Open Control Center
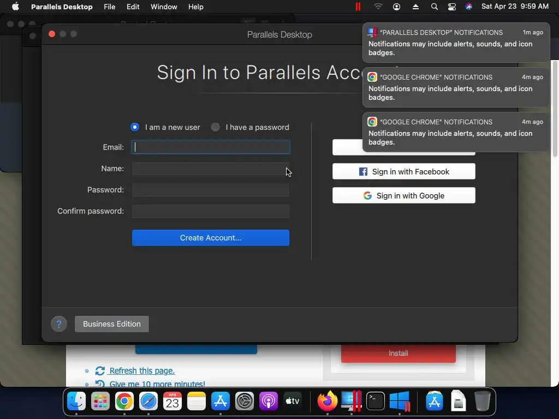This screenshot has height=419, width=559. pyautogui.click(x=451, y=7)
